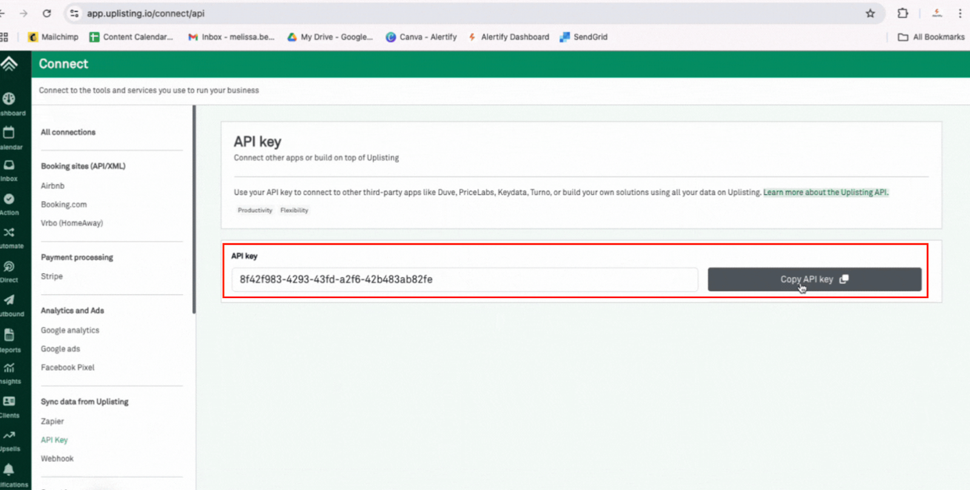Open the Dashboard sidebar icon
This screenshot has height=490, width=970.
pyautogui.click(x=9, y=99)
